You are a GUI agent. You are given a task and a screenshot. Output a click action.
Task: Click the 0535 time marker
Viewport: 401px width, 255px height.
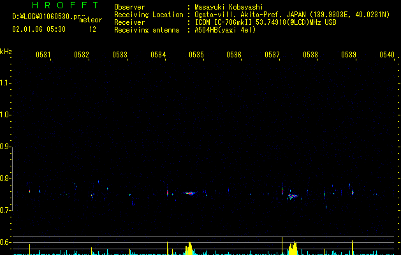(196, 55)
